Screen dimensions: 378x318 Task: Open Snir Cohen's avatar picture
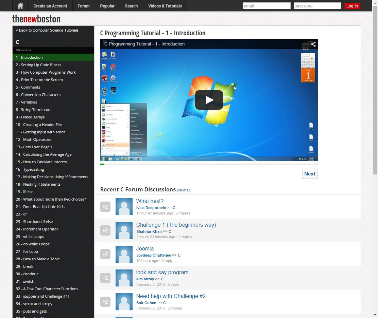124,302
